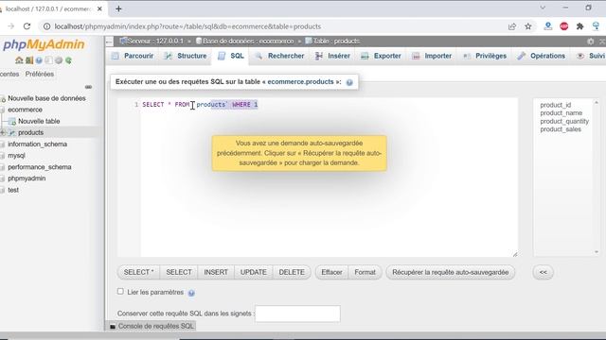Image resolution: width=606 pixels, height=340 pixels.
Task: Click the share page icon in address bar
Action: [x=512, y=26]
